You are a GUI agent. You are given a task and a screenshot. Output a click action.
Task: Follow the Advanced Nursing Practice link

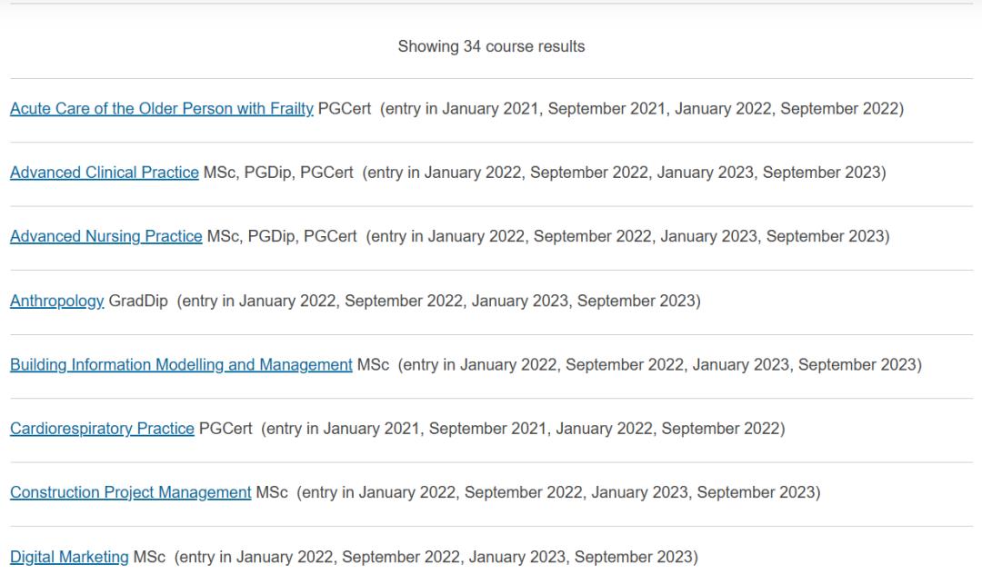point(105,236)
